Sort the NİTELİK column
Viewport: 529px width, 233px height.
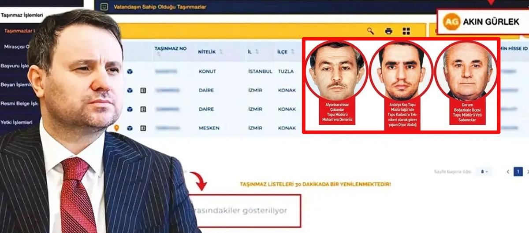pyautogui.click(x=221, y=52)
